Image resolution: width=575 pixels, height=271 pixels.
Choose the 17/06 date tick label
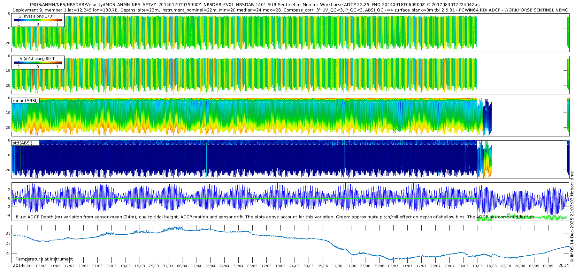coord(351,266)
